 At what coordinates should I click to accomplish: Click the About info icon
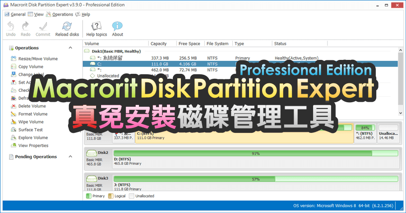point(117,27)
